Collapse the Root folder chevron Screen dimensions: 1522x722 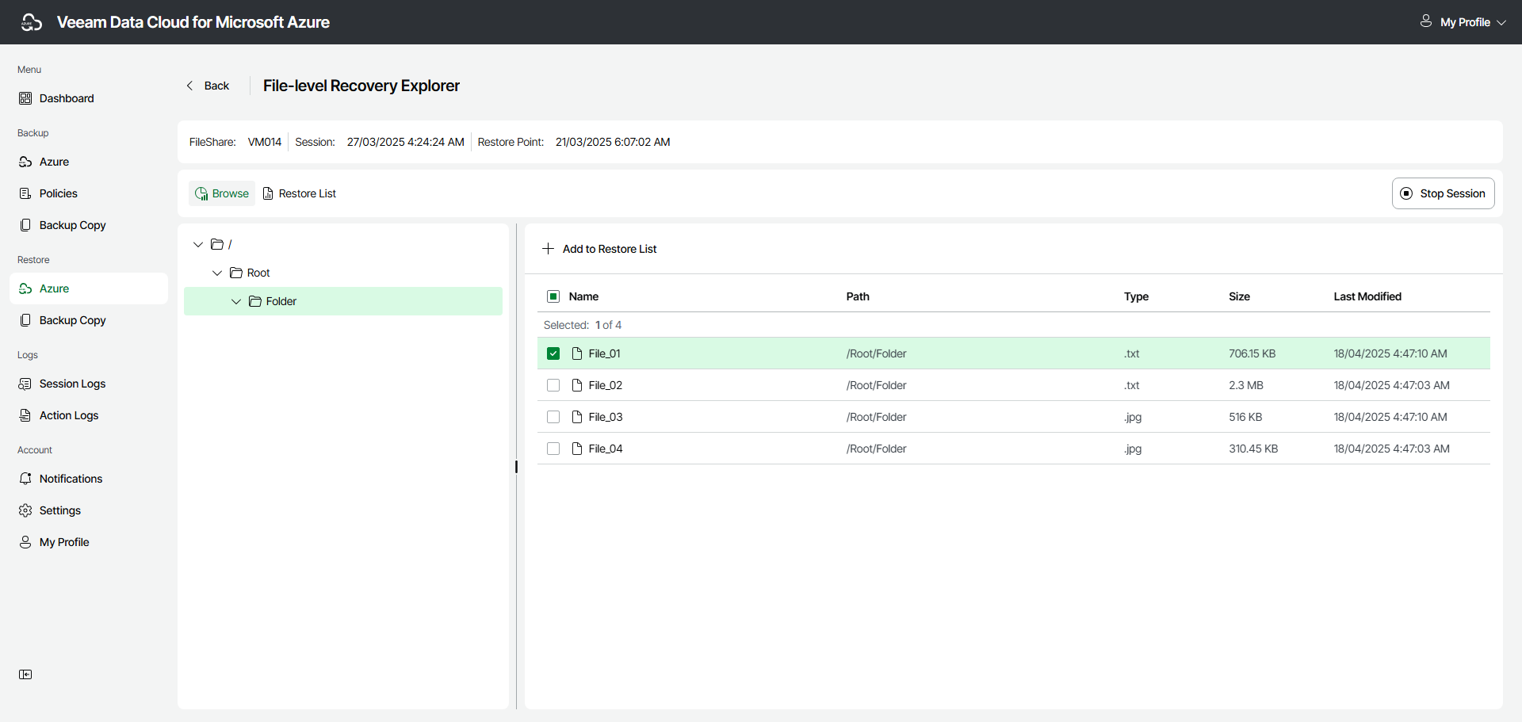[217, 273]
